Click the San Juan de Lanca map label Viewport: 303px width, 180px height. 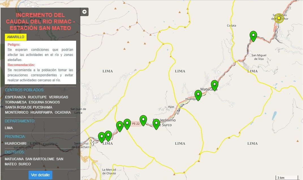tap(78, 111)
